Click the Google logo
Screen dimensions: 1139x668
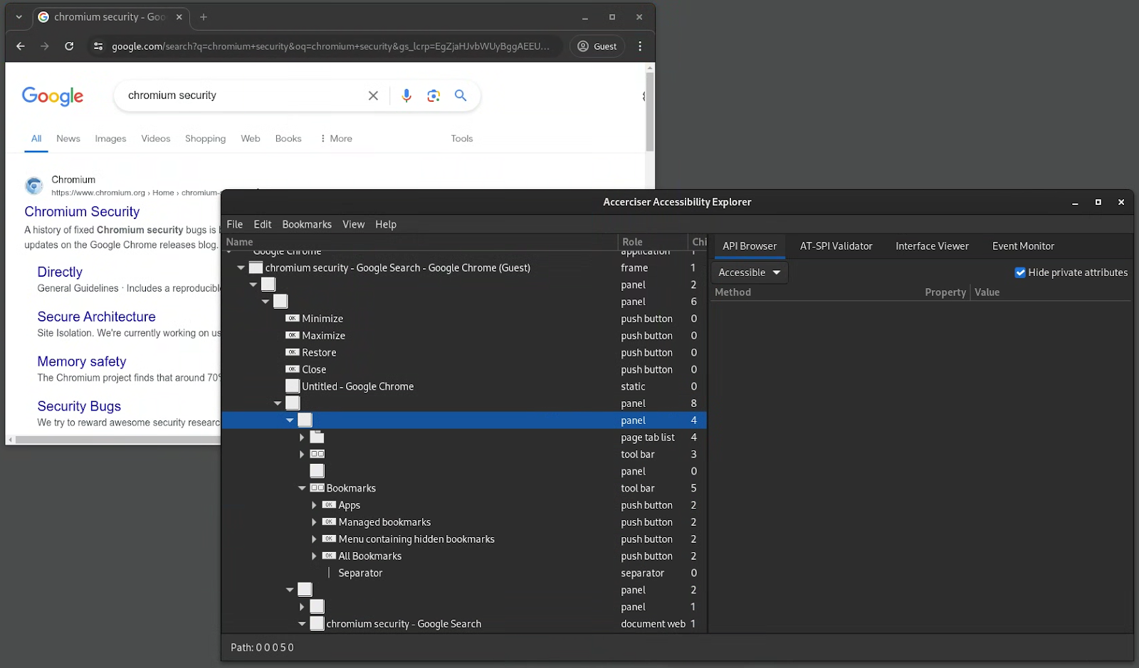coord(53,96)
